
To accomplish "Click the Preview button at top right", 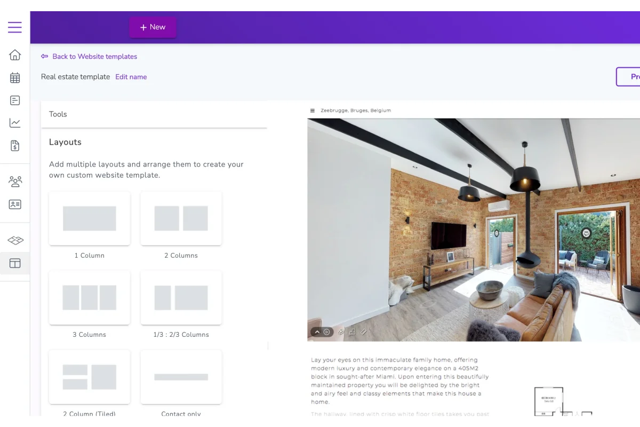I will (629, 77).
